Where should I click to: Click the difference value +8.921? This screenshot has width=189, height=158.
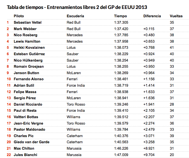click(x=149, y=148)
